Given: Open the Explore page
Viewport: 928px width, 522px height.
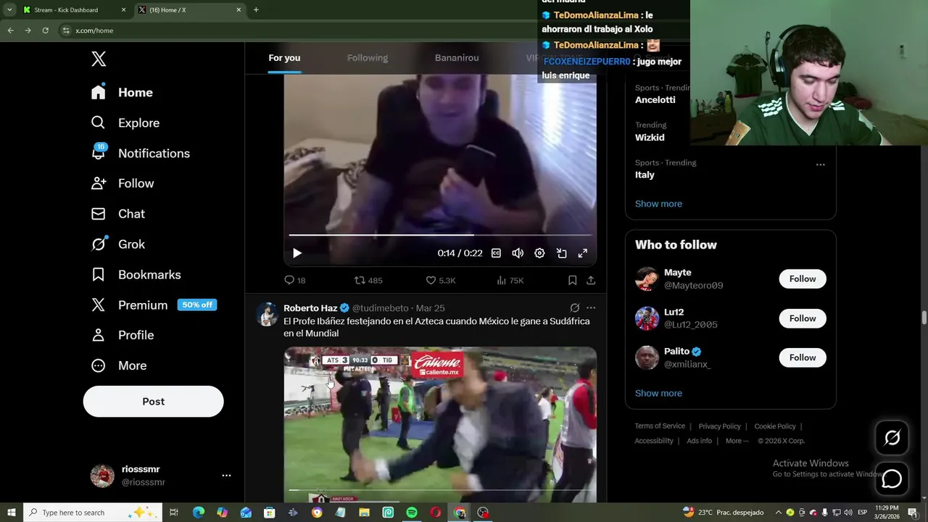Looking at the screenshot, I should tap(125, 123).
